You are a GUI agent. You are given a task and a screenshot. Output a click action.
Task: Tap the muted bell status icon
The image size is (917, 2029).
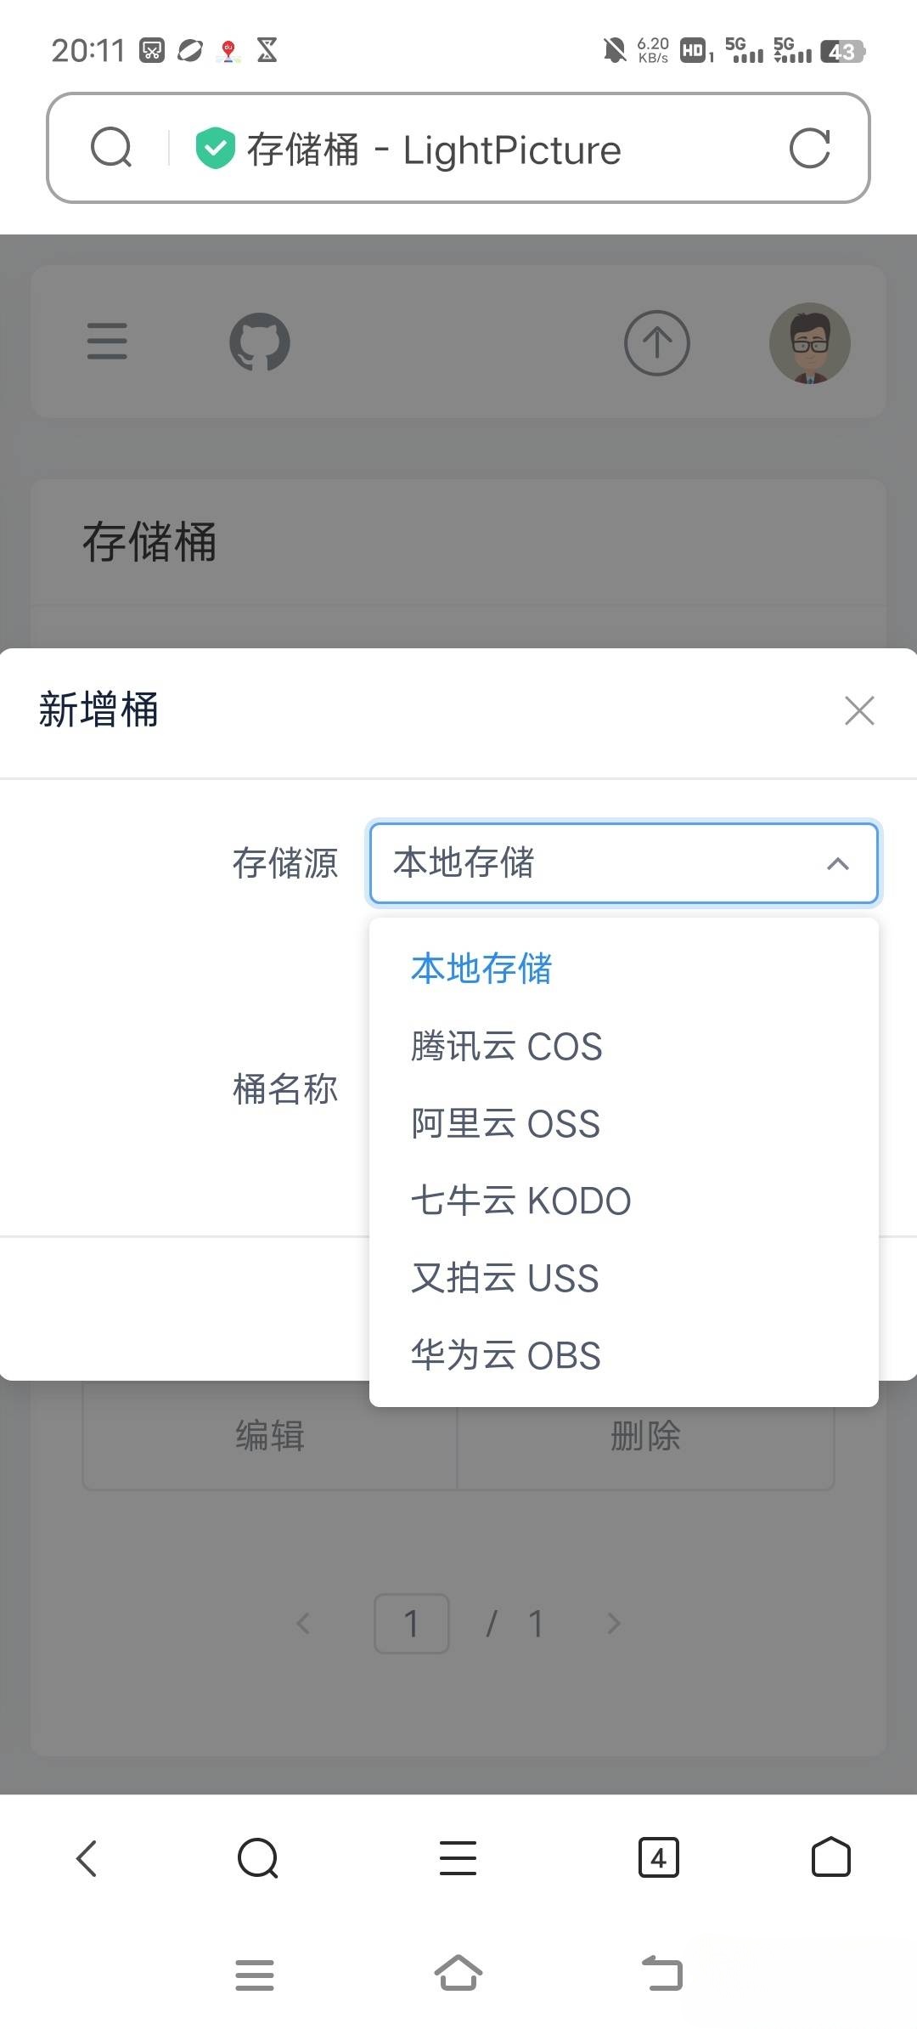[614, 51]
